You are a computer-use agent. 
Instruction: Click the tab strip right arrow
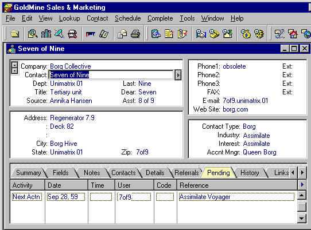point(302,173)
